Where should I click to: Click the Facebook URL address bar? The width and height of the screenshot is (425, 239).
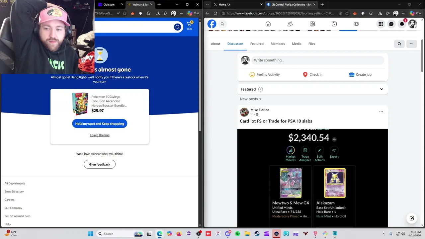click(x=280, y=13)
